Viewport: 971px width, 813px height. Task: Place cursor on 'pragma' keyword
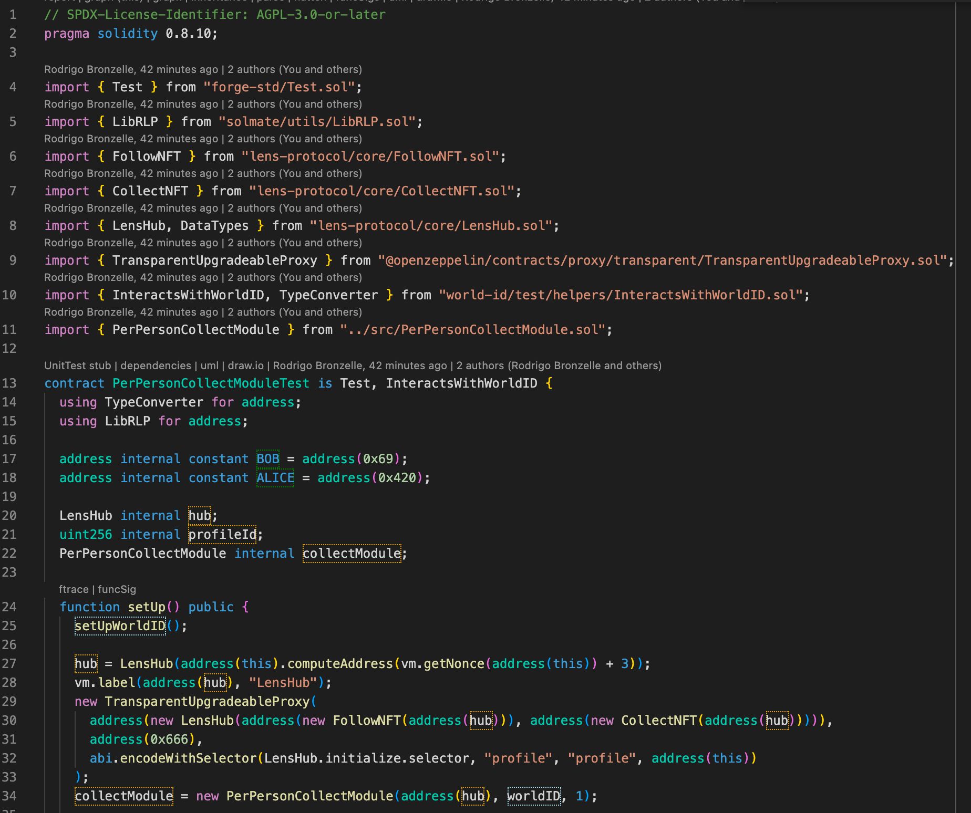(x=67, y=34)
